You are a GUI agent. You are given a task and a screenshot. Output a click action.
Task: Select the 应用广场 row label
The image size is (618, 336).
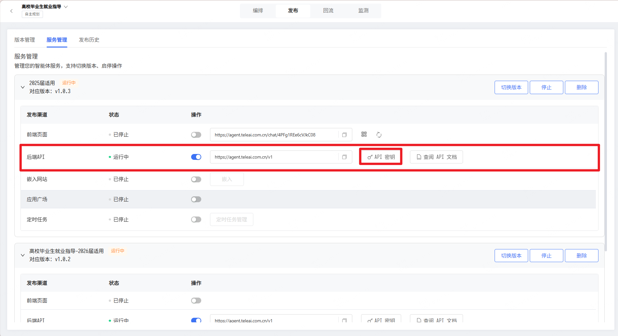(x=37, y=199)
